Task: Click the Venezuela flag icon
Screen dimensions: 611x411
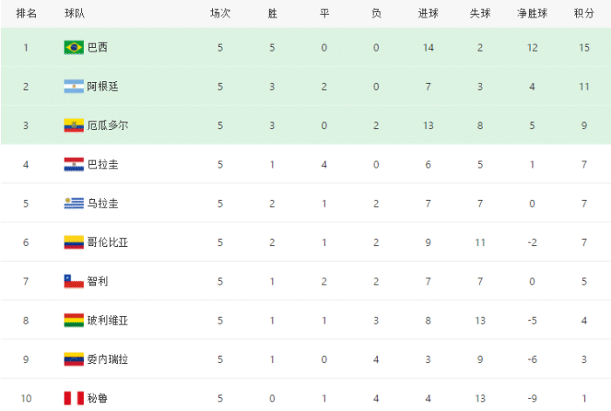Action: pos(73,359)
